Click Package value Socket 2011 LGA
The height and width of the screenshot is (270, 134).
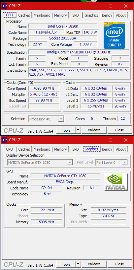pyautogui.click(x=63, y=38)
